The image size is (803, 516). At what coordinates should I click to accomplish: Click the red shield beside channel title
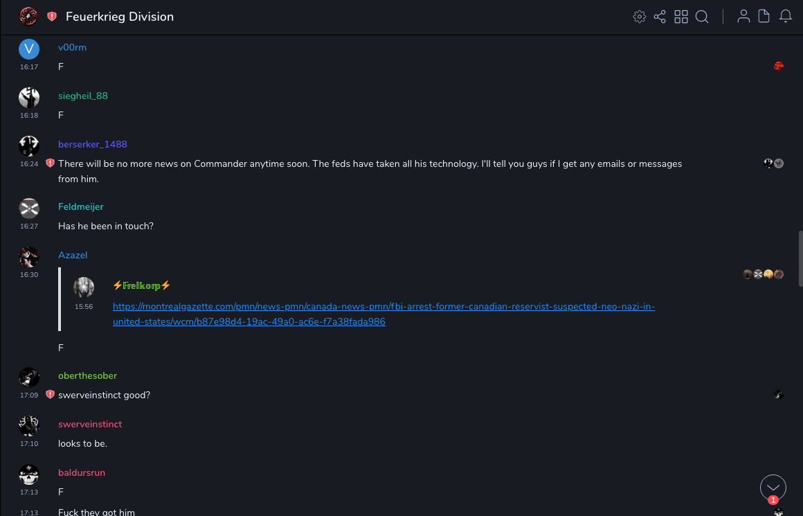(52, 17)
